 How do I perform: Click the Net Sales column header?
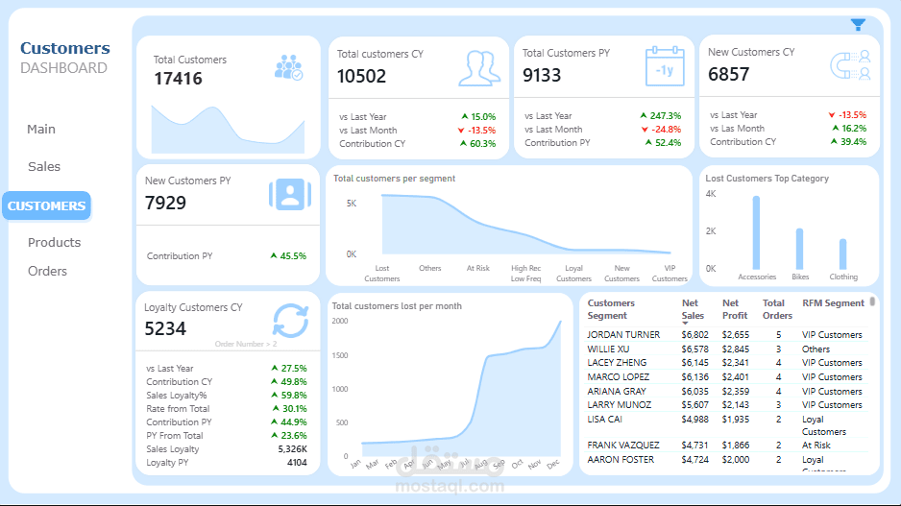coord(693,309)
